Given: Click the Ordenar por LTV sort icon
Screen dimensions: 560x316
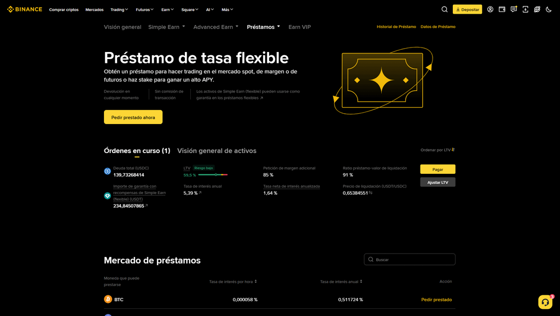Looking at the screenshot, I should click(x=453, y=150).
